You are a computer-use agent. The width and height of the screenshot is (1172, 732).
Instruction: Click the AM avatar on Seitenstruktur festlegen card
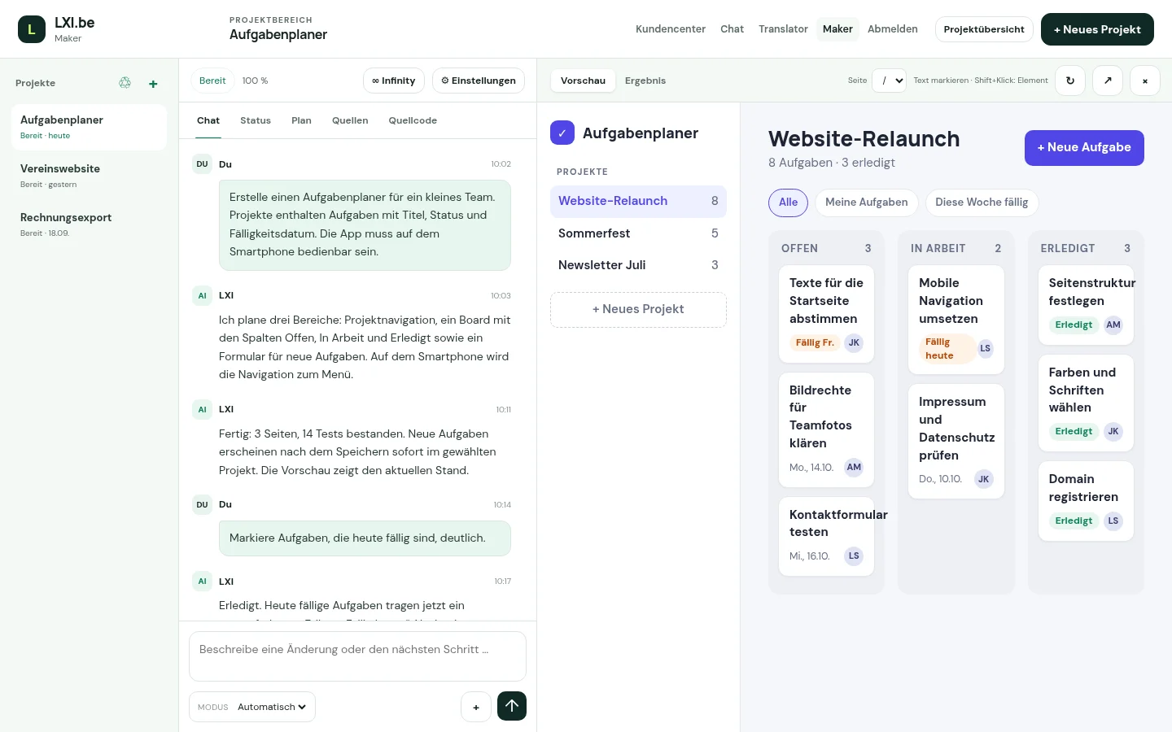[1113, 325]
